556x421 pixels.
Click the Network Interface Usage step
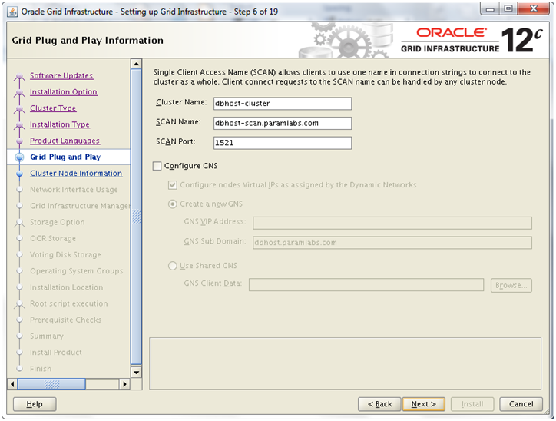point(74,190)
